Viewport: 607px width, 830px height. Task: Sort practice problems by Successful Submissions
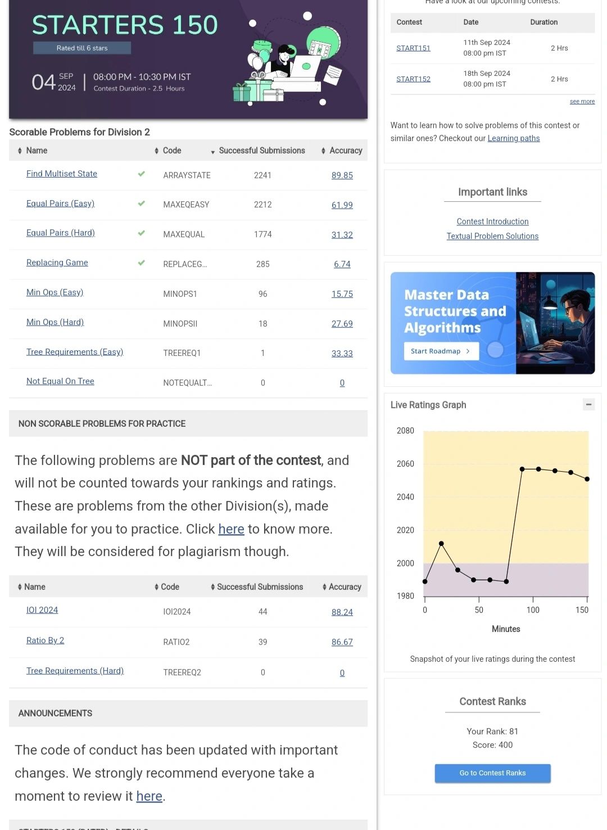tap(257, 587)
